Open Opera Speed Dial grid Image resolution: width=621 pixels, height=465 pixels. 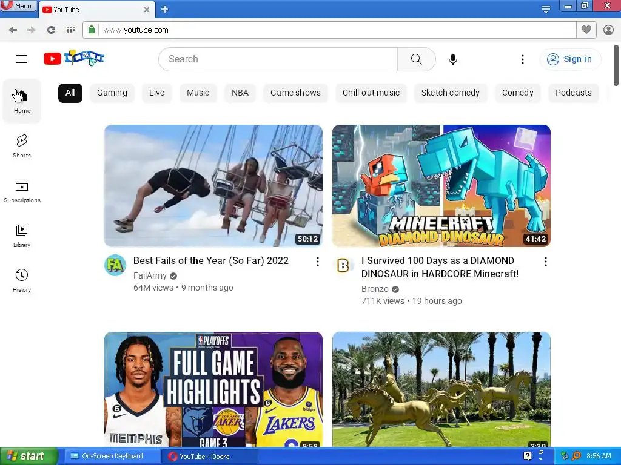click(x=71, y=30)
